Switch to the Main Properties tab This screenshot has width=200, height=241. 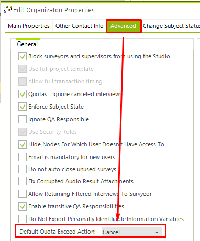point(29,26)
